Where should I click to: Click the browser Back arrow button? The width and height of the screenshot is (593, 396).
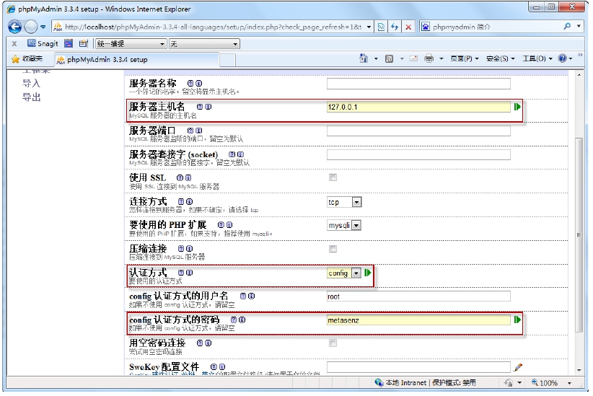click(x=14, y=27)
